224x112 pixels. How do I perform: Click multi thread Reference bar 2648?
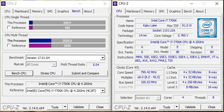click(x=67, y=46)
